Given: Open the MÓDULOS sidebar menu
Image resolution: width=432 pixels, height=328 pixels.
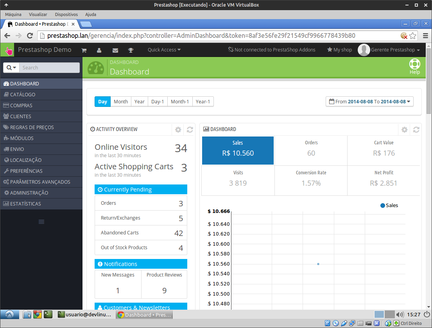Looking at the screenshot, I should coord(41,138).
